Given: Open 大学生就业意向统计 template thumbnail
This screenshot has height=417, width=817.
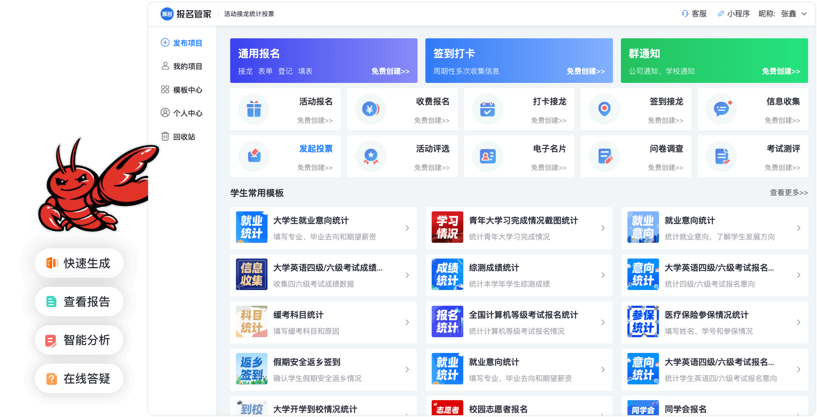Looking at the screenshot, I should 252,227.
